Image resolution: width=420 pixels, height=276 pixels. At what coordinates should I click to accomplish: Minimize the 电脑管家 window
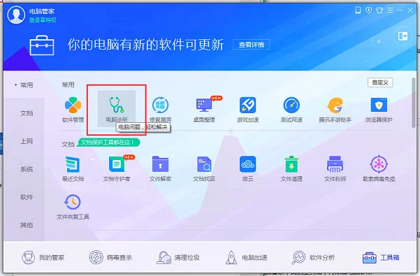[x=400, y=10]
